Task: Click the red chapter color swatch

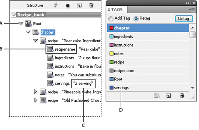Action: (111, 28)
